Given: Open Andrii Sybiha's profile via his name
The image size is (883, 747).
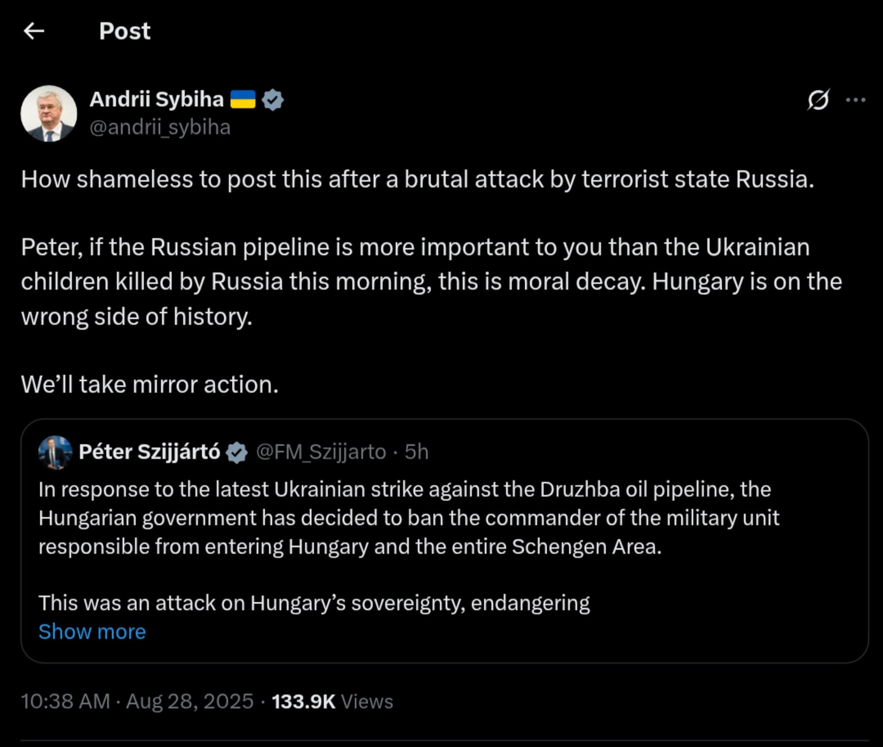Looking at the screenshot, I should (x=157, y=99).
